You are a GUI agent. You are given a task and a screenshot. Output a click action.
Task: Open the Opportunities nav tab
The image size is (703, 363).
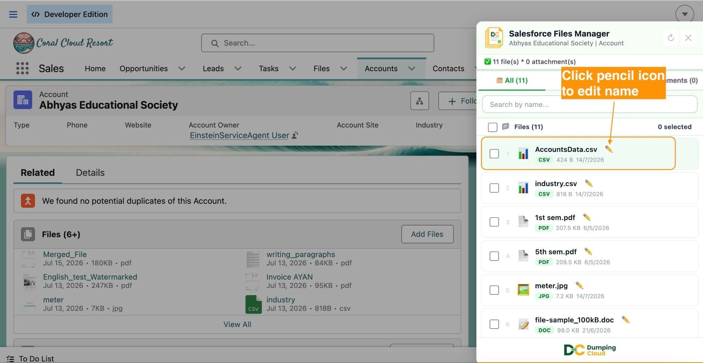point(143,69)
